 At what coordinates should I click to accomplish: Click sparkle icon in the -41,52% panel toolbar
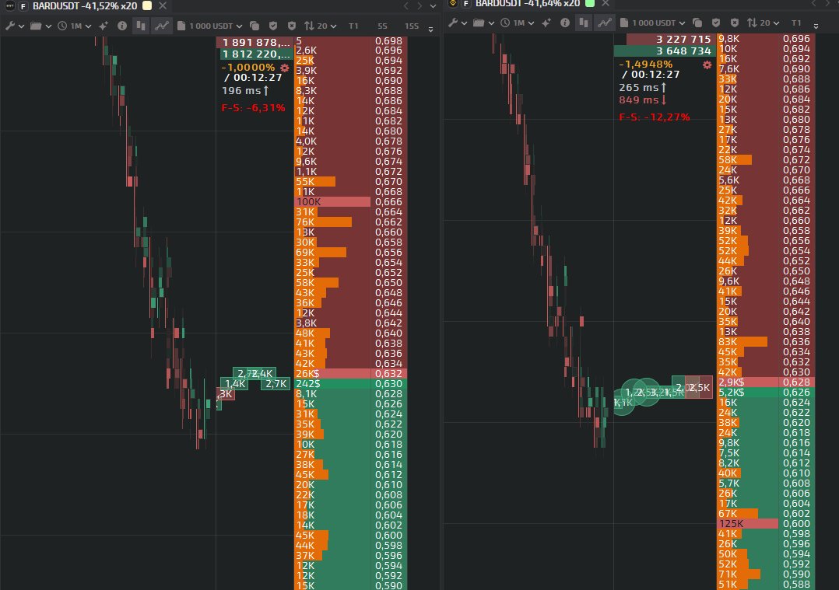pyautogui.click(x=104, y=26)
